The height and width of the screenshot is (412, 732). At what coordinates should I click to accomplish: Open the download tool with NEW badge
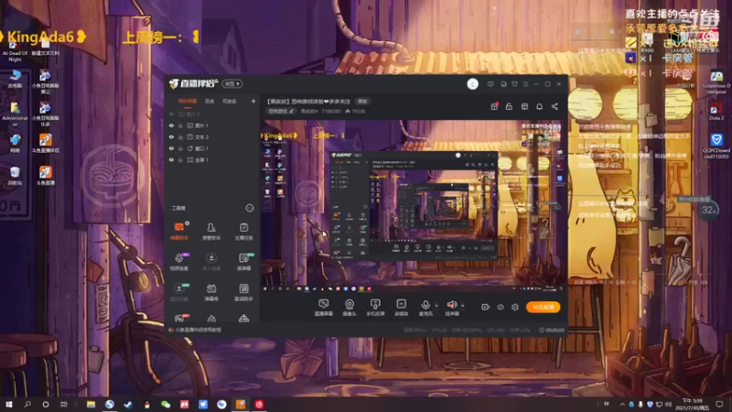coord(179,292)
